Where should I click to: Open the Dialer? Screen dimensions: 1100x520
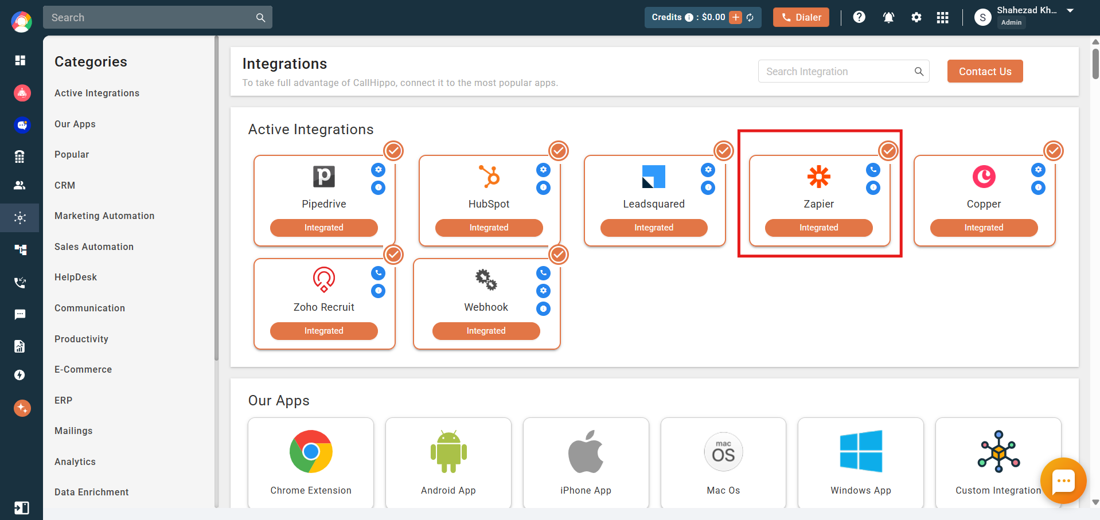[x=801, y=17]
